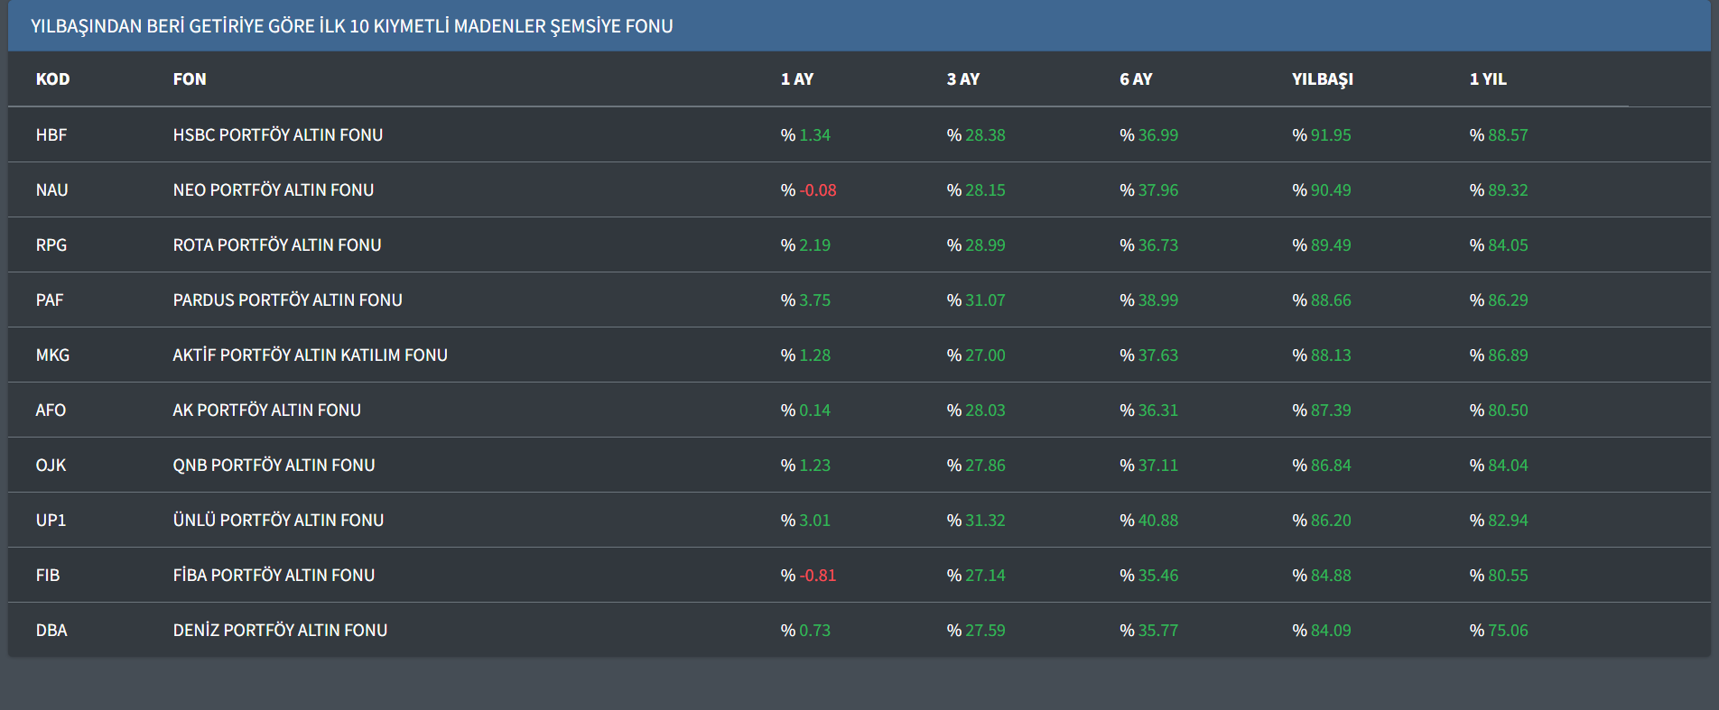Open DENİZ PORTFÖY ALTIN FONU
The image size is (1719, 710).
pyautogui.click(x=280, y=631)
